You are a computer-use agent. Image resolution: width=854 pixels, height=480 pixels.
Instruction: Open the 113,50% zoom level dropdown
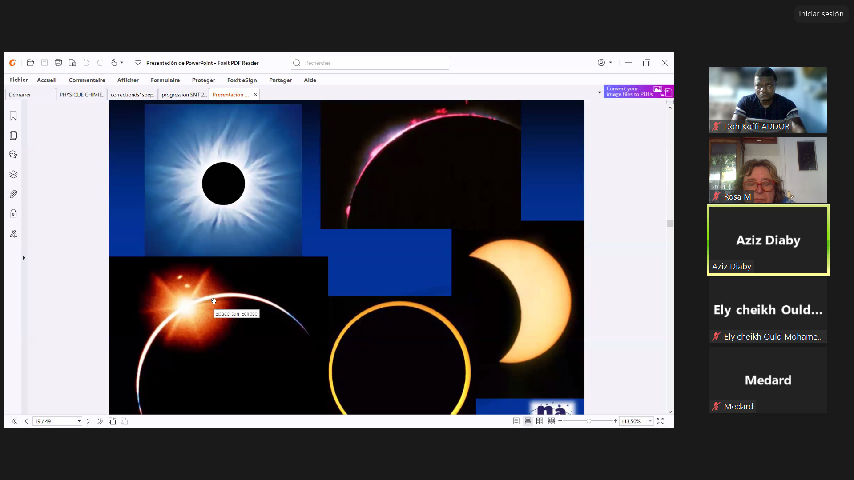coord(650,421)
